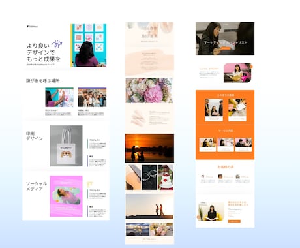Click the お客様の声 heading
This screenshot has height=248, width=300.
[x=226, y=167]
